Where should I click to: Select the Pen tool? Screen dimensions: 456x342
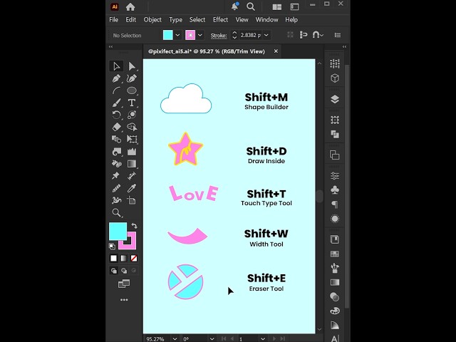click(x=116, y=78)
